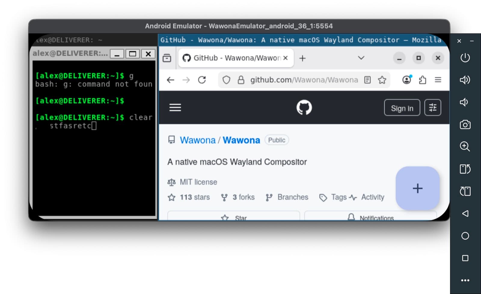Click the Public repository badge
Image resolution: width=481 pixels, height=294 pixels.
pyautogui.click(x=277, y=140)
